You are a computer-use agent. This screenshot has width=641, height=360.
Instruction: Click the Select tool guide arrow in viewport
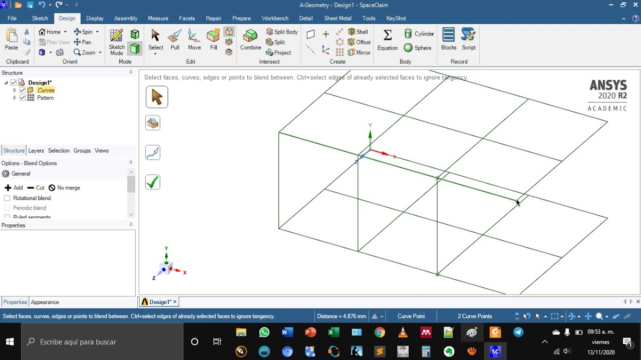pos(157,97)
